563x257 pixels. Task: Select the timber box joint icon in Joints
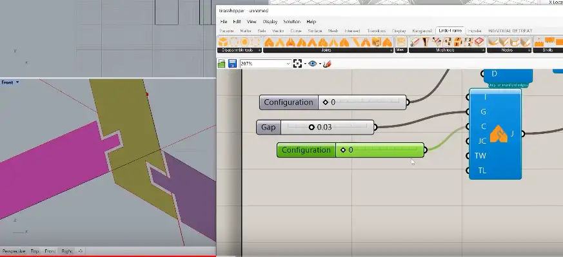(x=376, y=42)
